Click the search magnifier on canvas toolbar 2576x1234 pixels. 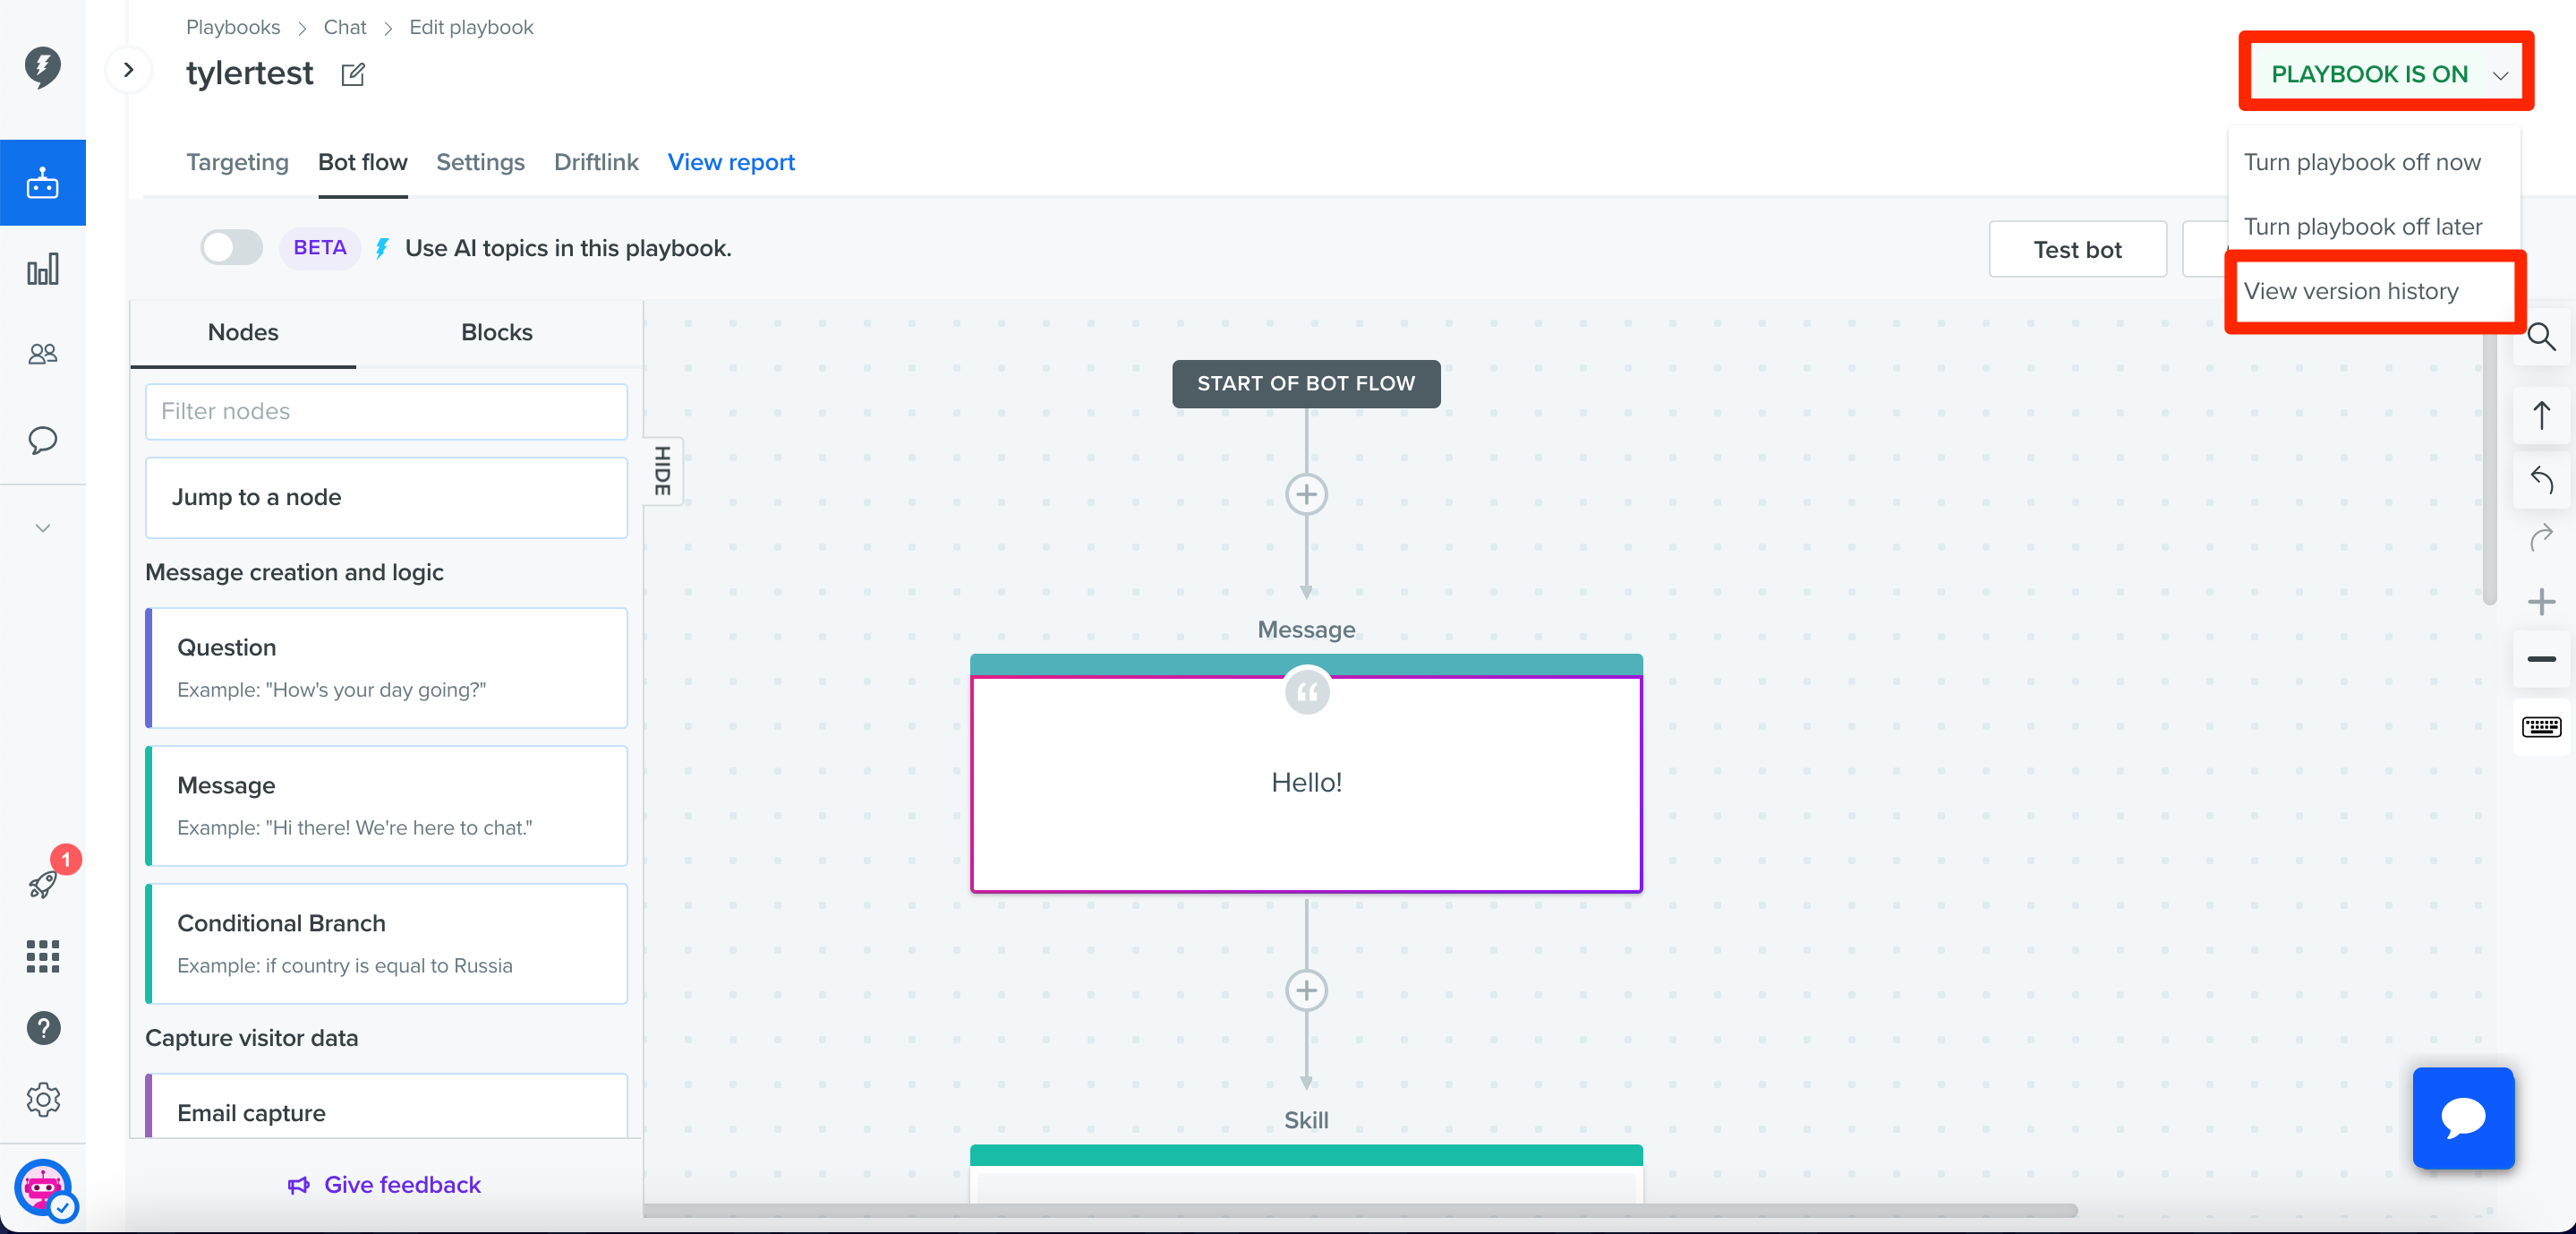click(x=2541, y=338)
